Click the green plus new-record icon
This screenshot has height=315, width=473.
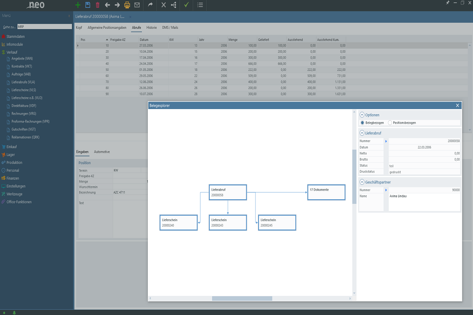click(78, 5)
